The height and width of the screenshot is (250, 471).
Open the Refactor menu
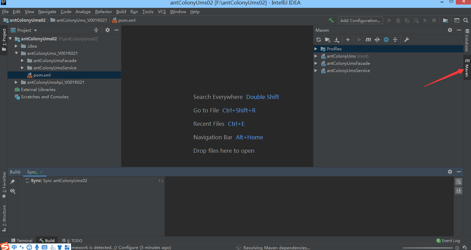103,12
